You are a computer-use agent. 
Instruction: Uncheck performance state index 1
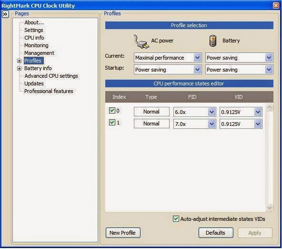point(112,123)
